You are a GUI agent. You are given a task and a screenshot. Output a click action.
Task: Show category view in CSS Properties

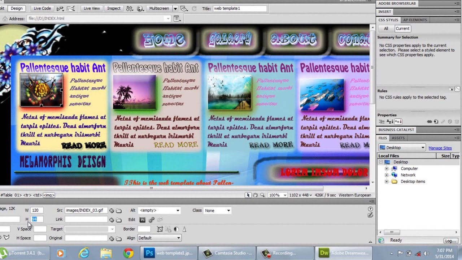coord(381,122)
